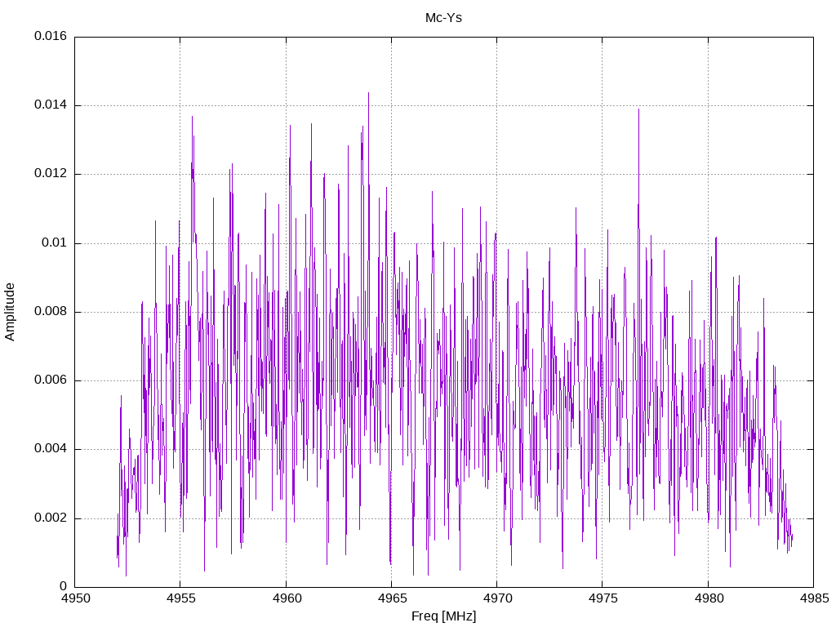Click the isolated tall peak near 4977 MHz
This screenshot has height=627, width=836.
coord(638,111)
